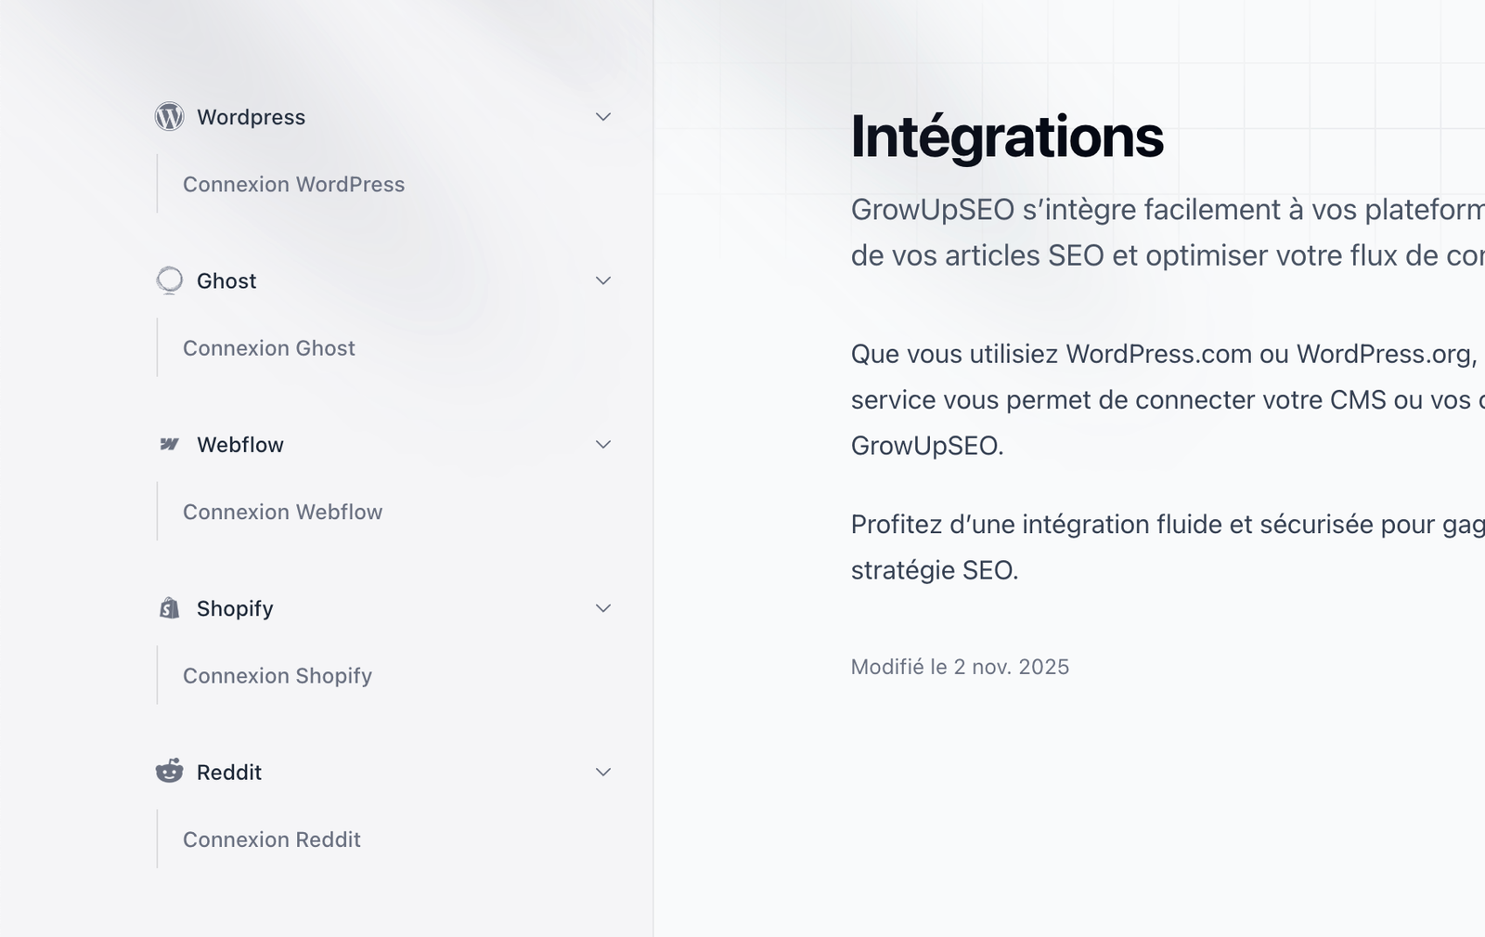Click the WordPress logo icon
Screen dimensions: 1485x937
[170, 117]
